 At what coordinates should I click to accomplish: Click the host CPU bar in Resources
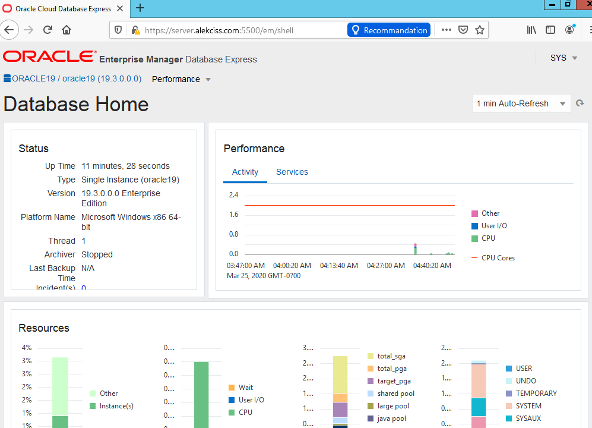click(x=60, y=392)
